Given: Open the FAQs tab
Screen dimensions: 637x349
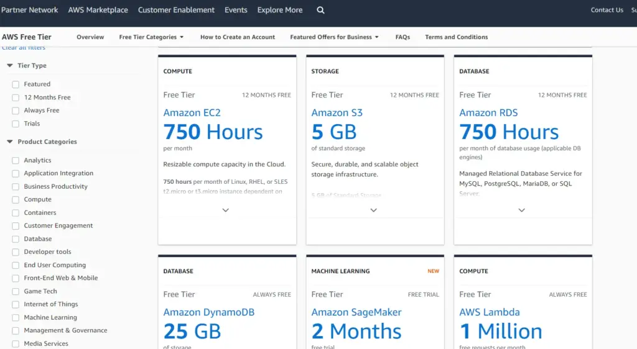Looking at the screenshot, I should (x=402, y=37).
